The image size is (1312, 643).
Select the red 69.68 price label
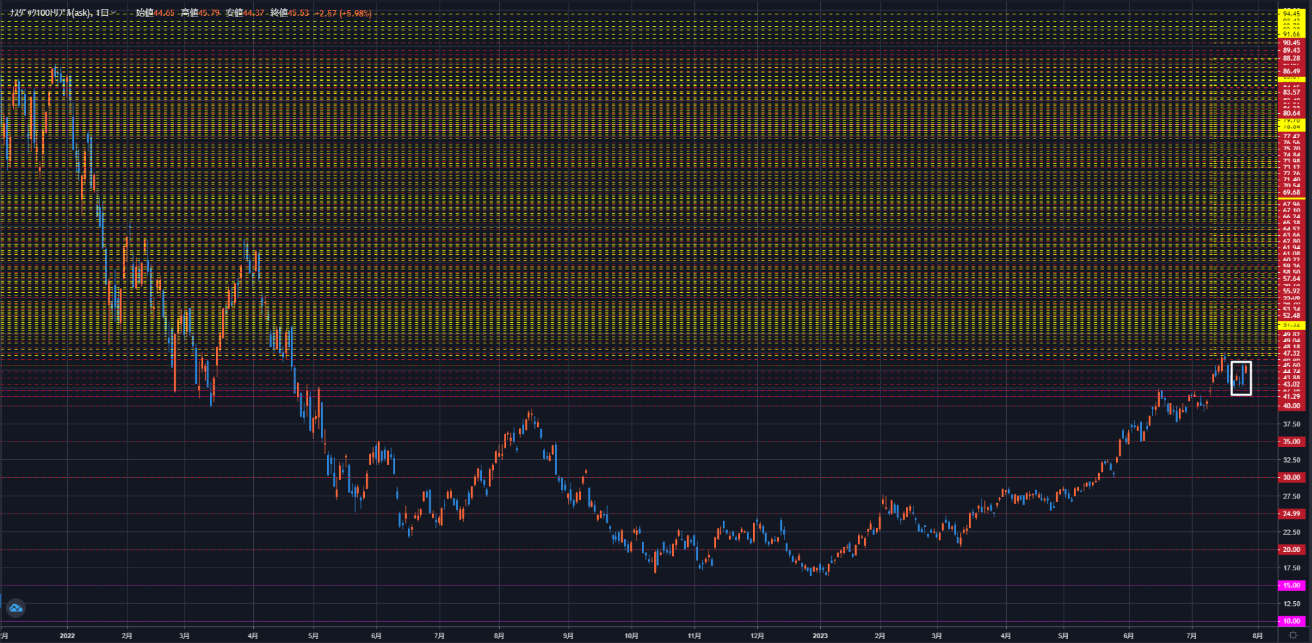tap(1291, 193)
